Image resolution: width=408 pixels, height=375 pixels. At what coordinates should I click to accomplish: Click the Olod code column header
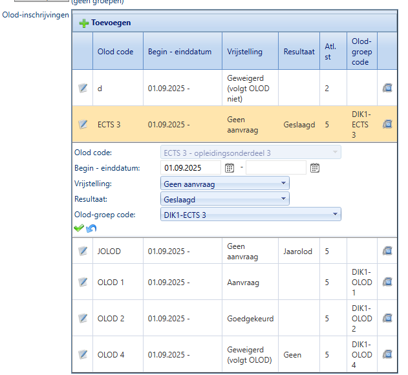[115, 52]
